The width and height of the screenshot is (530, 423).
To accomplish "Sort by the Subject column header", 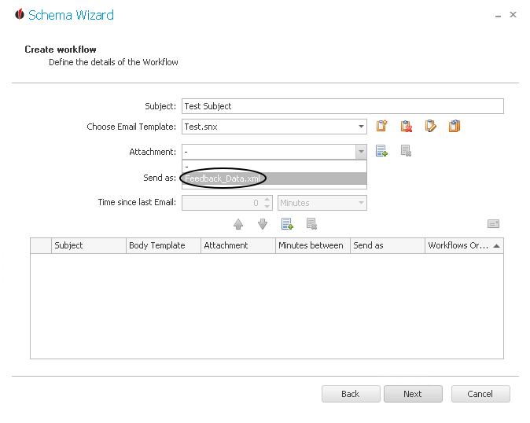I will 89,245.
